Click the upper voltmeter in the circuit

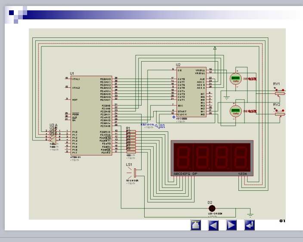(235, 79)
